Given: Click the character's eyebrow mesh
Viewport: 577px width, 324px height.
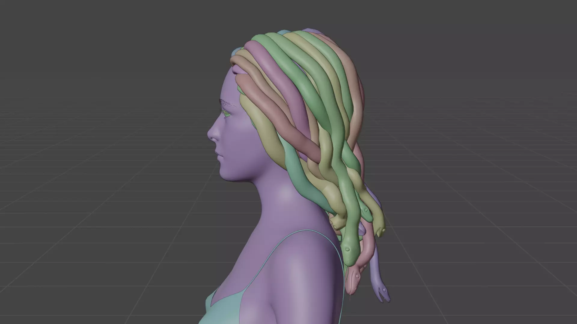Looking at the screenshot, I should pos(229,103).
